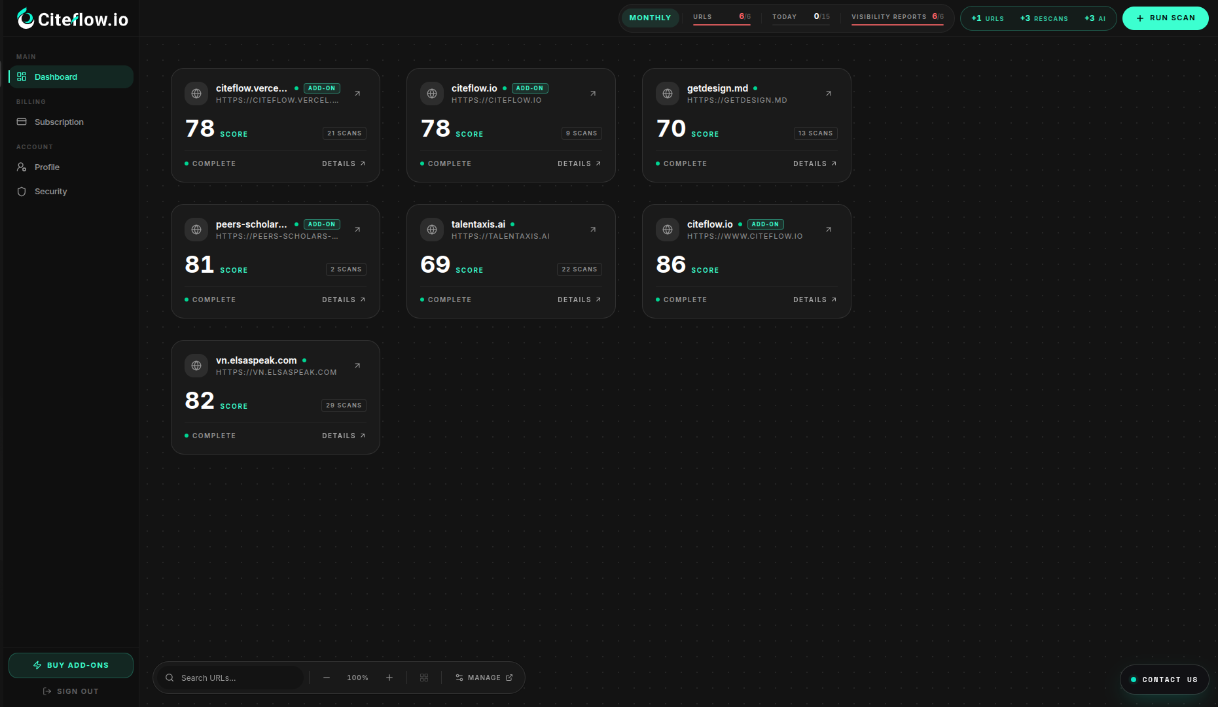Click the 22 Scans badge
The image size is (1218, 707).
coord(580,269)
